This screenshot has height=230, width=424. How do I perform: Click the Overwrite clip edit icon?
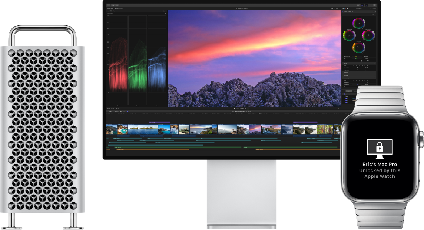[124, 111]
